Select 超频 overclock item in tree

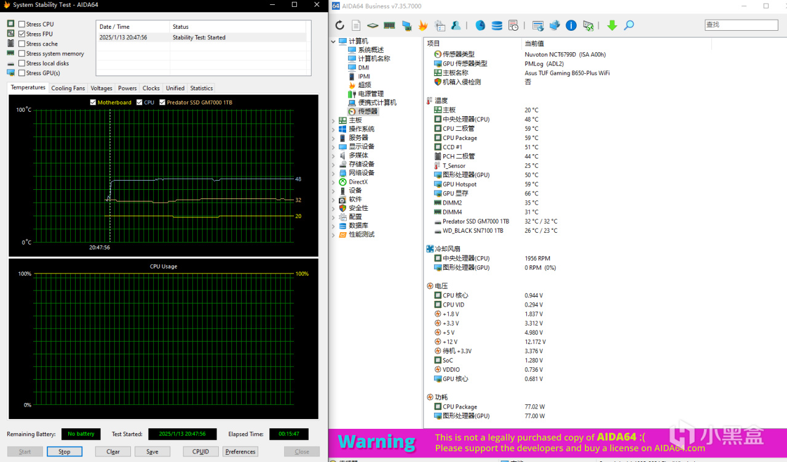click(365, 85)
